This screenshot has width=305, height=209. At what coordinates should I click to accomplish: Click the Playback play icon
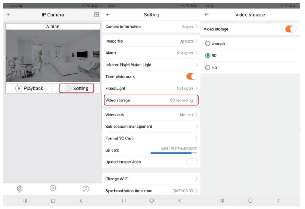(19, 88)
